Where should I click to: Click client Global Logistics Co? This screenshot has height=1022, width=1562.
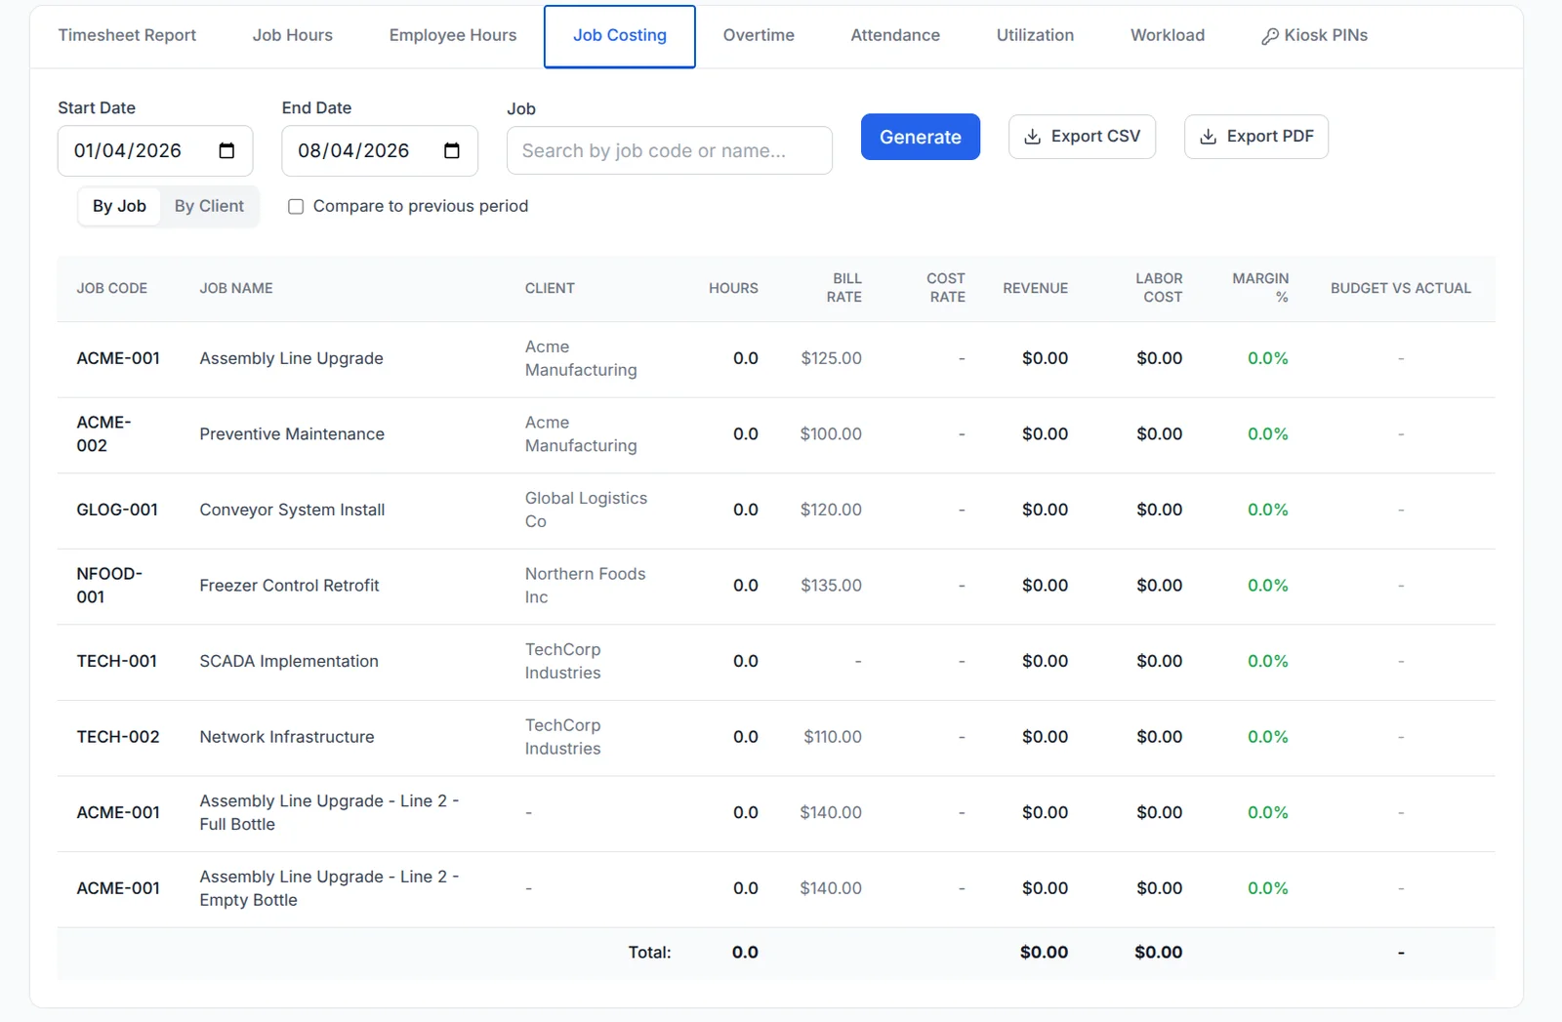586,510
